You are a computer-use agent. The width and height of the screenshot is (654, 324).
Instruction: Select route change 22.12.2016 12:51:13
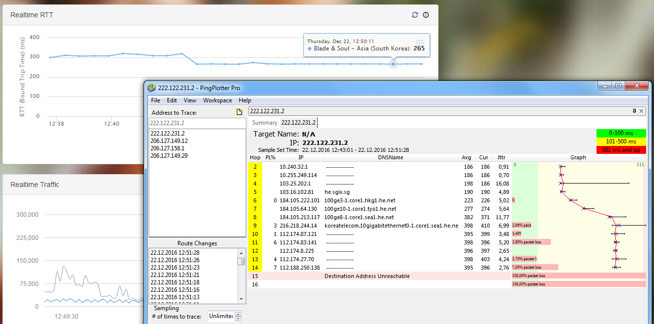[175, 297]
